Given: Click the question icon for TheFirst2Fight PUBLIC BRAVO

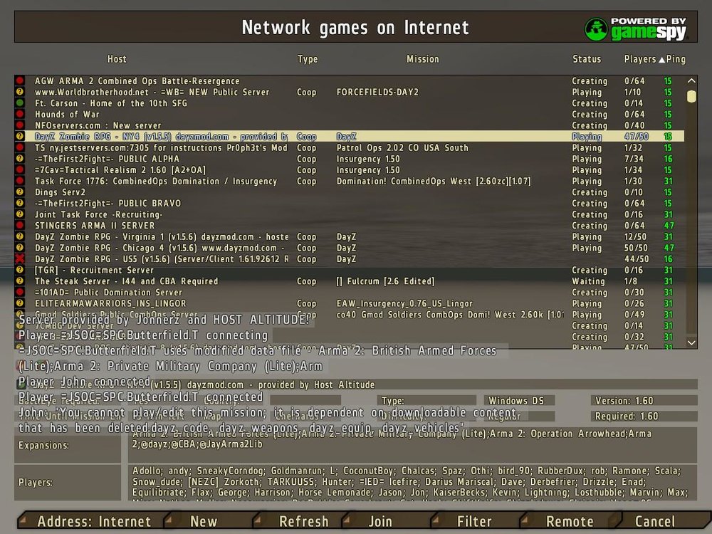Looking at the screenshot, I should click(19, 203).
